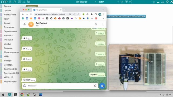Viewport: 173px width, 97px height.
Task: Select the Функции category
Action: 8,40
